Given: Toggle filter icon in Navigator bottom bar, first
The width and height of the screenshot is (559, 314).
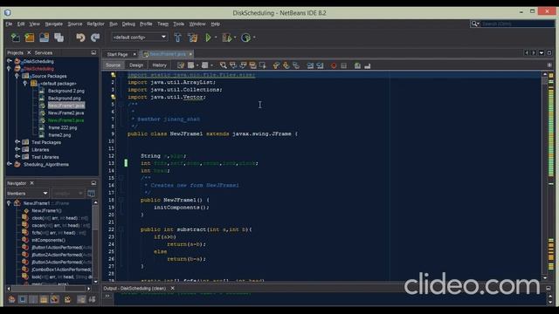Looking at the screenshot, I should click(x=11, y=299).
